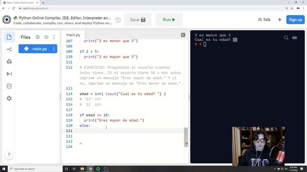This screenshot has width=307, height=172.
Task: Save the project
Action: pyautogui.click(x=138, y=20)
